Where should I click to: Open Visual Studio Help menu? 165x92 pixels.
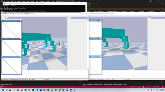pyautogui.click(x=53, y=1)
